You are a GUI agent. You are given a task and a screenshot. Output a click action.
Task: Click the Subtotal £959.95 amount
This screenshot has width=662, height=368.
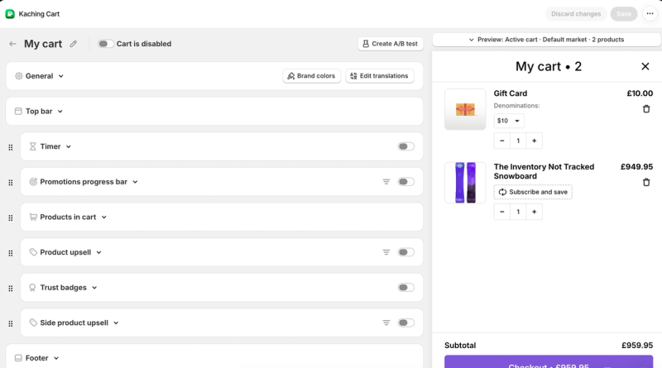pyautogui.click(x=637, y=345)
